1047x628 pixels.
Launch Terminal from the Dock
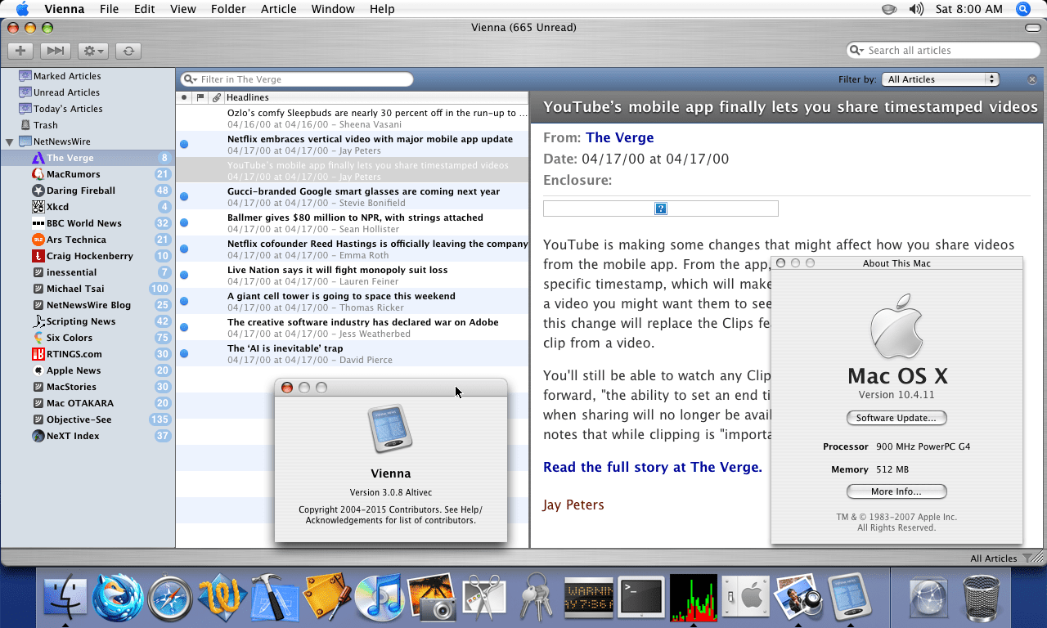point(640,597)
